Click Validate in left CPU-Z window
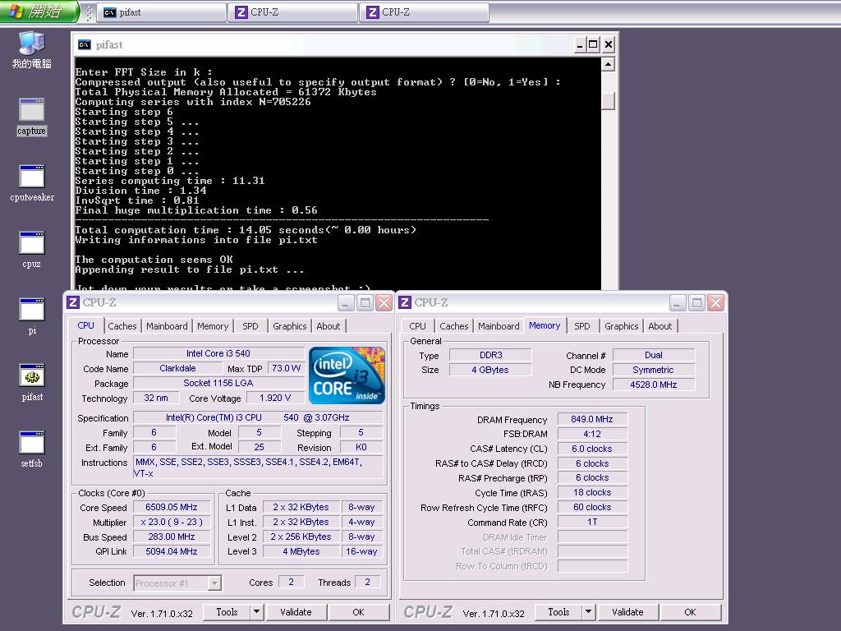 pos(296,612)
